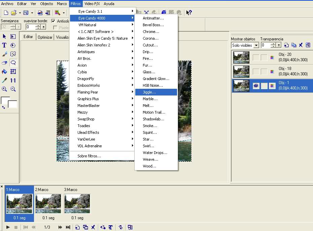This screenshot has height=231, width=313.
Task: Show Obj - 20 via visibility box
Action: point(256,57)
